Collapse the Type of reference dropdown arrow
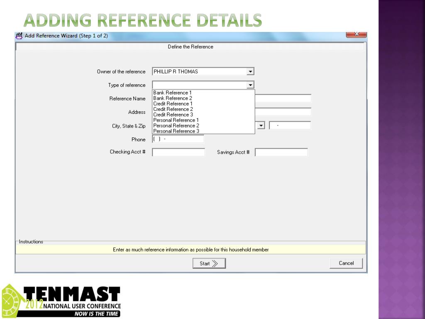The width and height of the screenshot is (425, 319). [x=250, y=85]
